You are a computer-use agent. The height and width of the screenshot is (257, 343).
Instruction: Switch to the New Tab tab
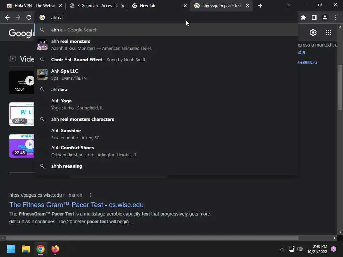pos(159,6)
